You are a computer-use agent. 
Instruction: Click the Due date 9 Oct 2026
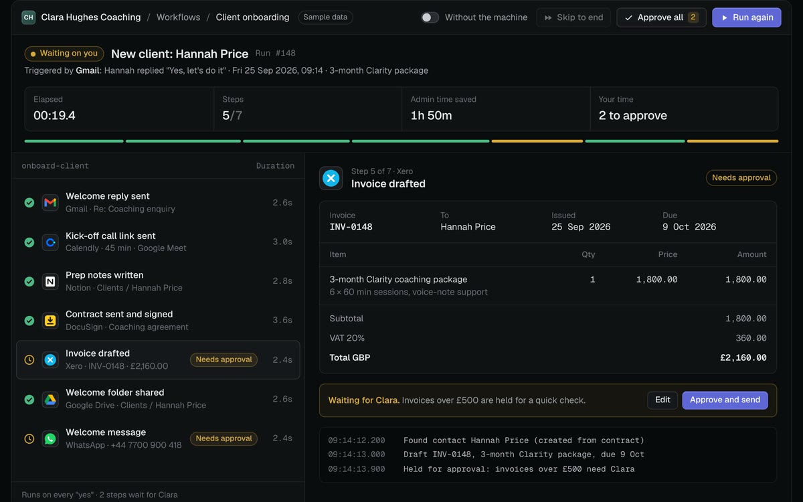(x=689, y=228)
